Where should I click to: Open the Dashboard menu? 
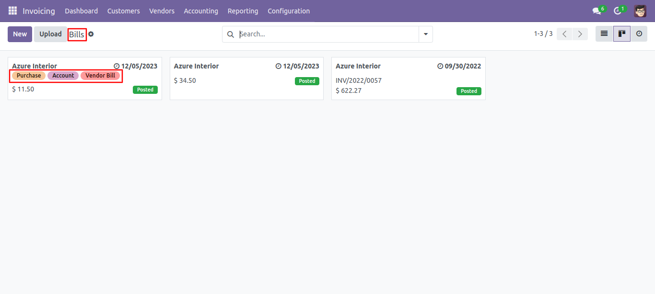click(x=82, y=11)
